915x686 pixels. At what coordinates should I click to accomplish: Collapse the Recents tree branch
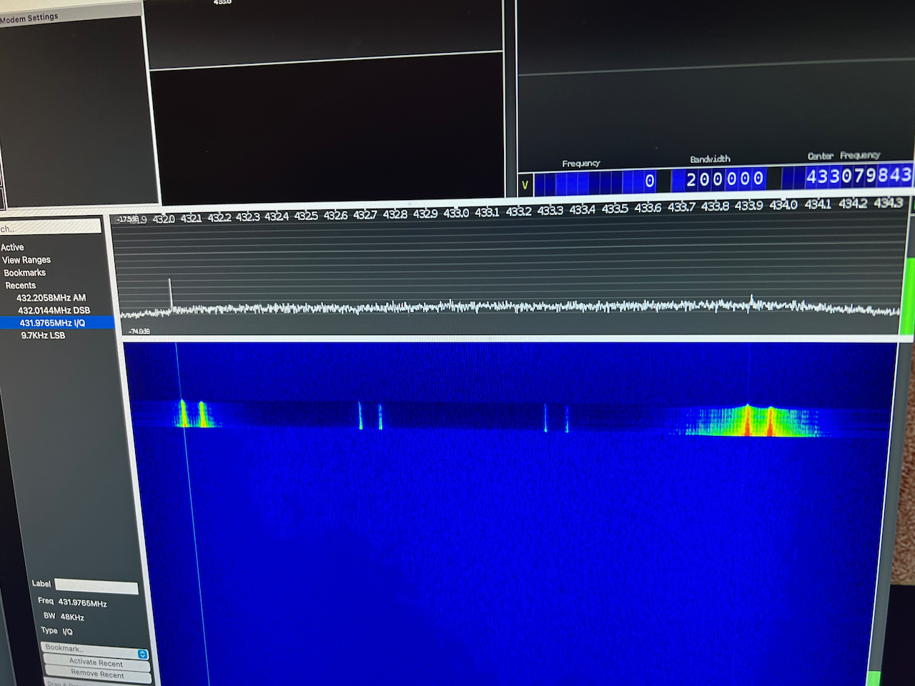[x=20, y=285]
